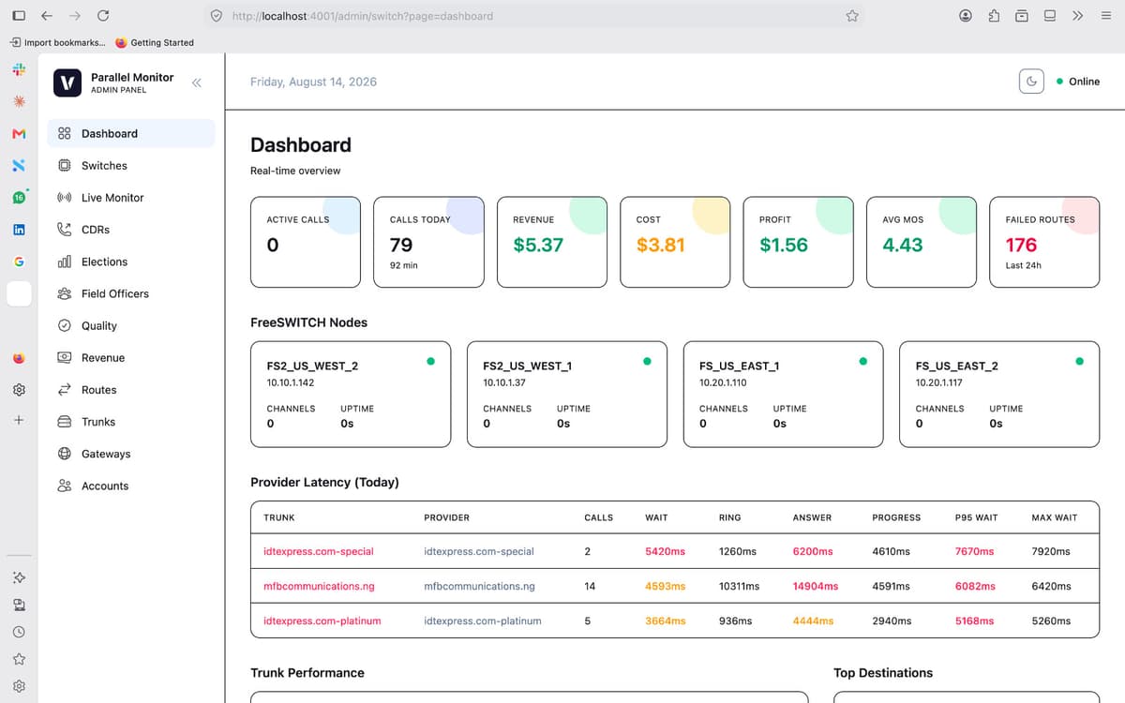
Task: Open the browser hamburger menu
Action: point(1105,16)
